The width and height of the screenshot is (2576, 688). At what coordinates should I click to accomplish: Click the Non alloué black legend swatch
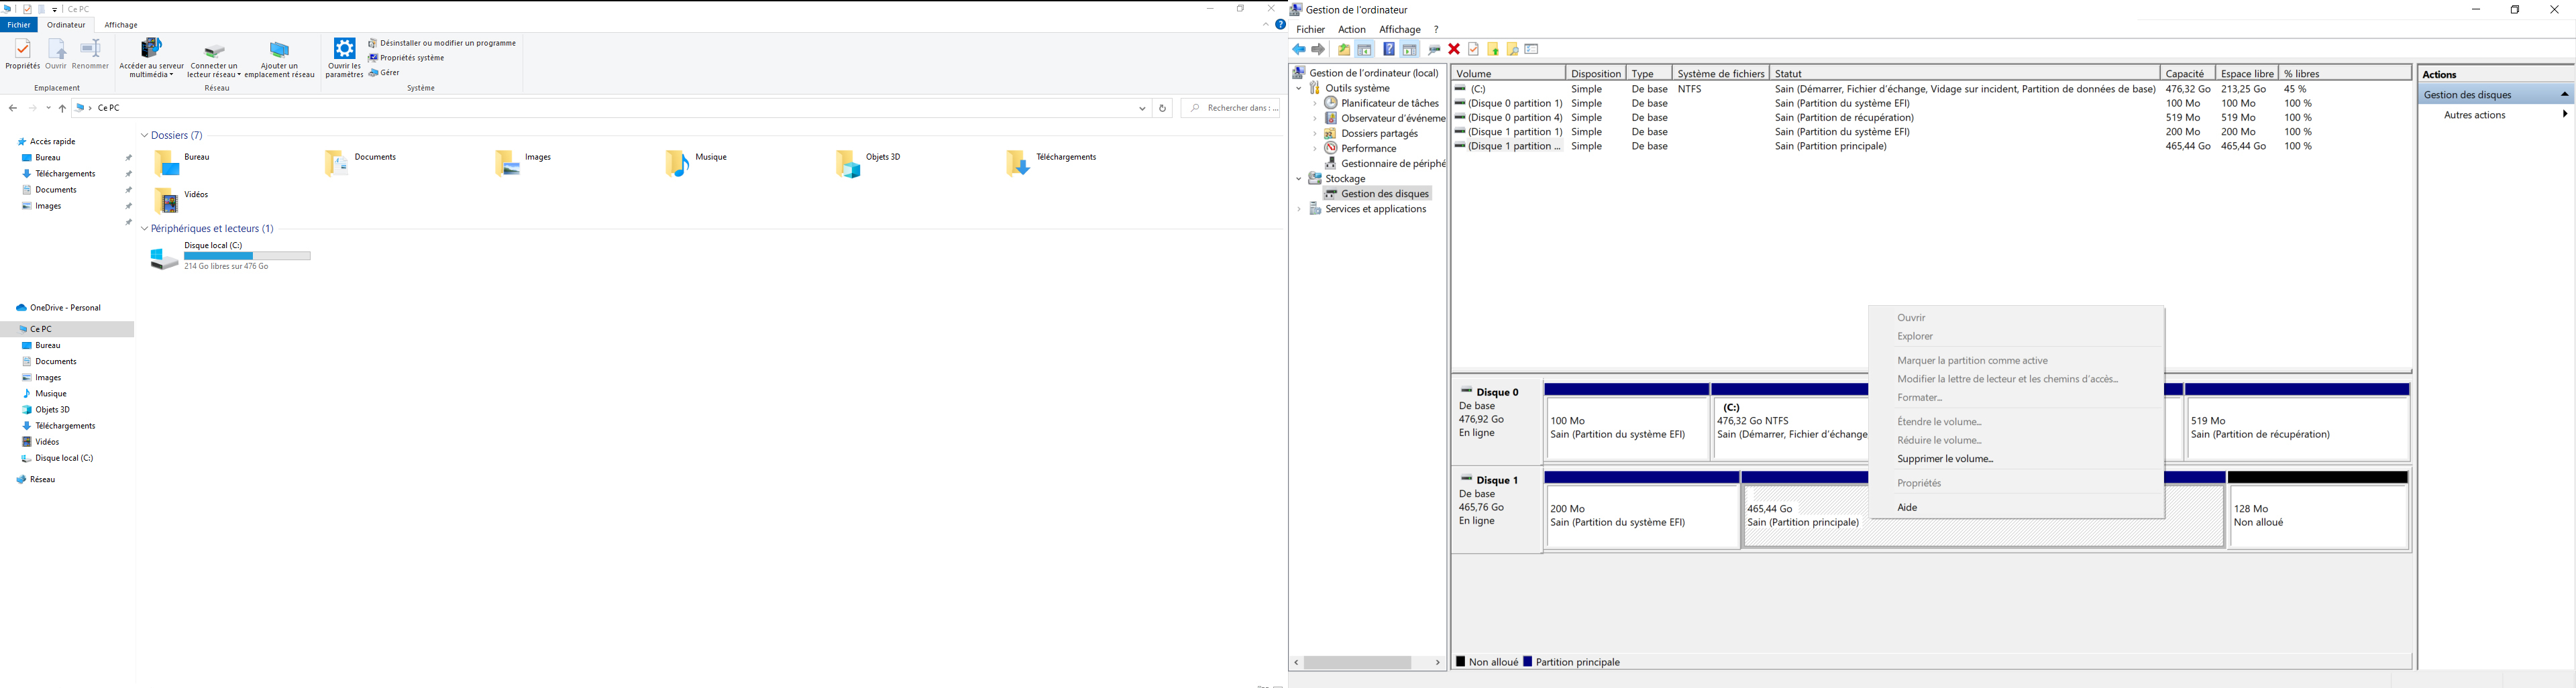click(1461, 662)
